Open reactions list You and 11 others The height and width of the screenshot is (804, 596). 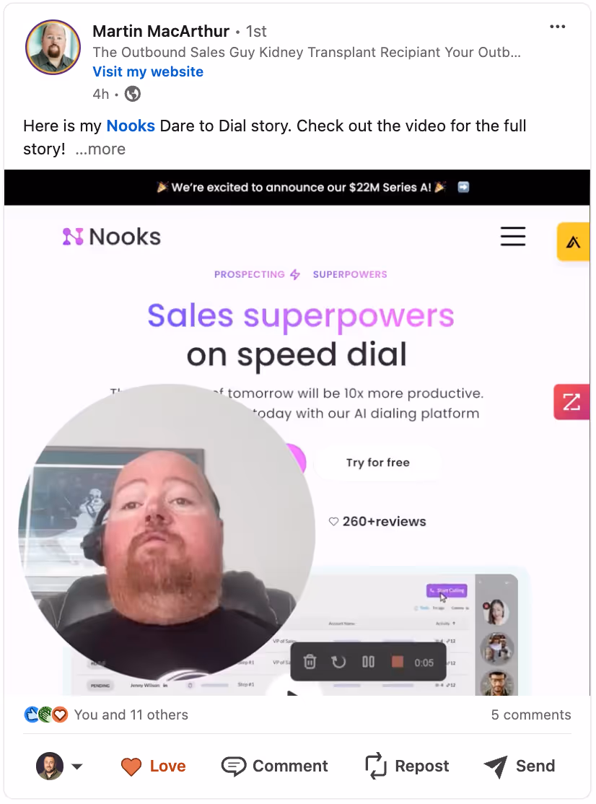[x=131, y=715]
